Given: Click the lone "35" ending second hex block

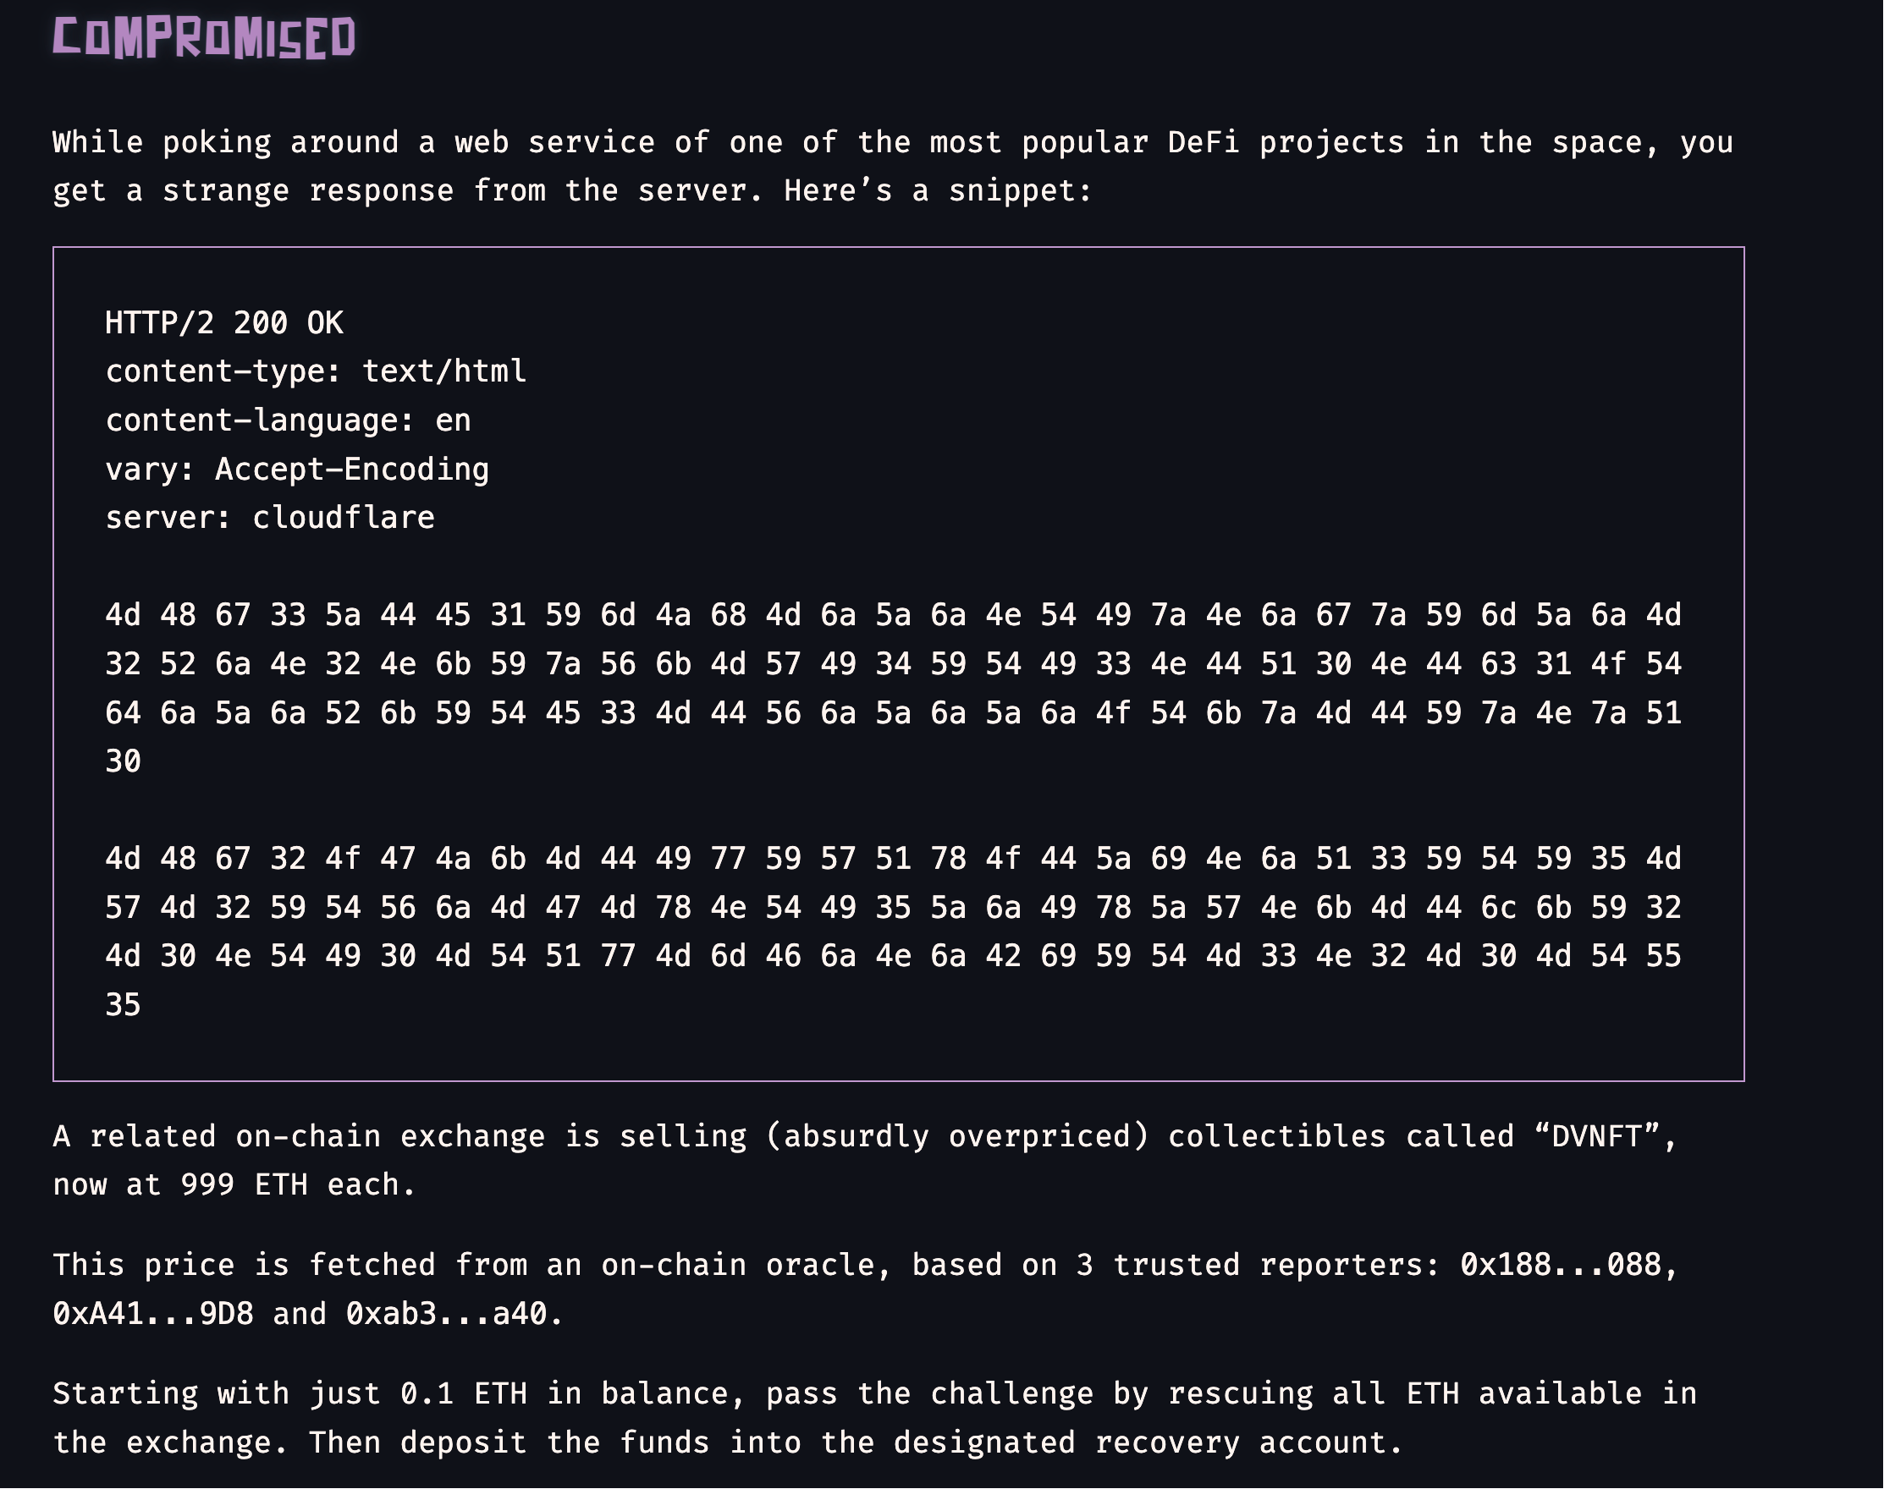Looking at the screenshot, I should tap(123, 1005).
